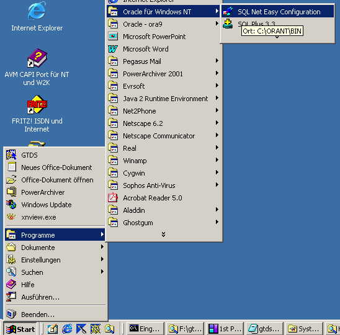This screenshot has width=340, height=335.
Task: Expand the Suchen submenu arrow
Action: pyautogui.click(x=102, y=271)
